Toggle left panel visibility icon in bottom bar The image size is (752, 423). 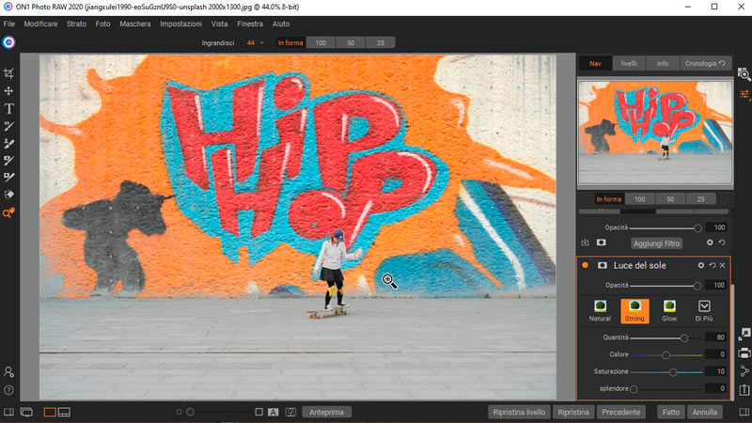8,412
